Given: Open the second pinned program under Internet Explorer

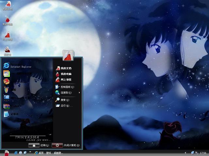Looking at the screenshot, I should pos(17,74).
